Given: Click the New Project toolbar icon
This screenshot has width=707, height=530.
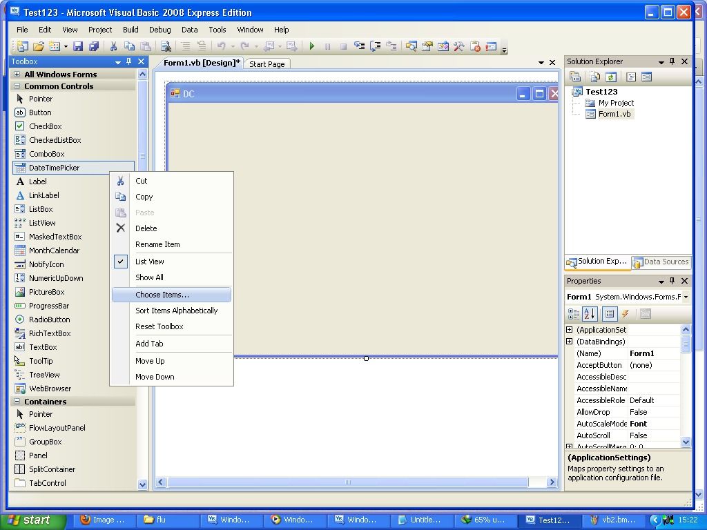Looking at the screenshot, I should pyautogui.click(x=22, y=46).
